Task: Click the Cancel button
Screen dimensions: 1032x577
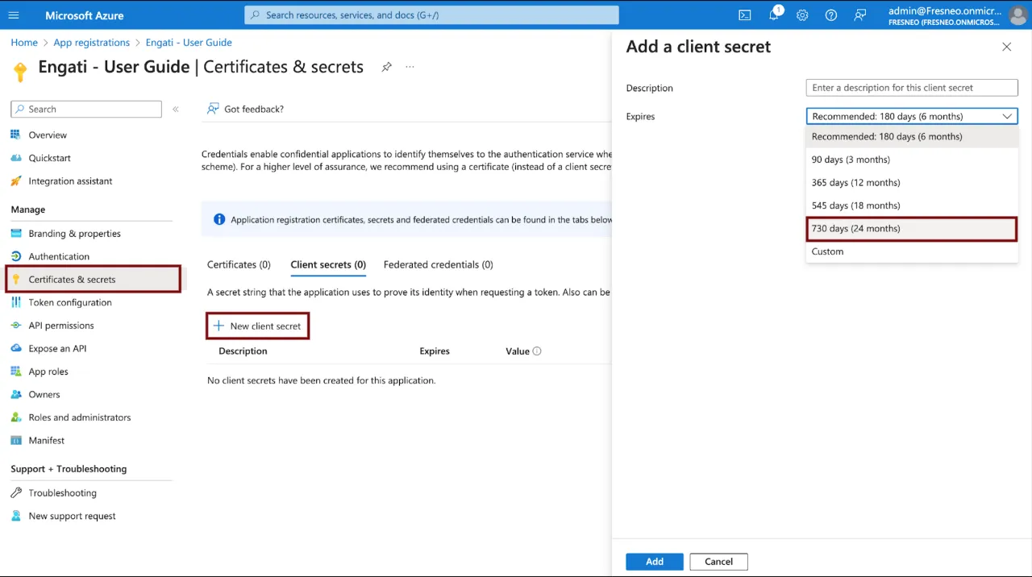Action: point(718,562)
